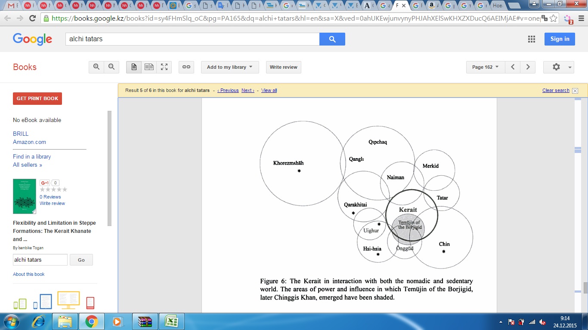Click the blue Google search button
The height and width of the screenshot is (330, 588).
point(332,39)
